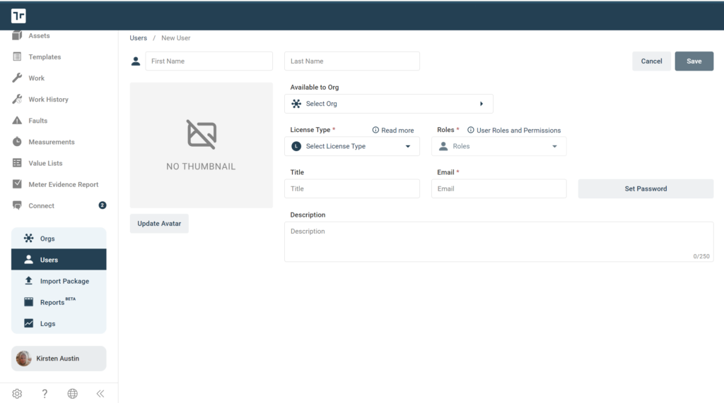Image resolution: width=724 pixels, height=403 pixels.
Task: Click the New User breadcrumb text
Action: point(175,38)
